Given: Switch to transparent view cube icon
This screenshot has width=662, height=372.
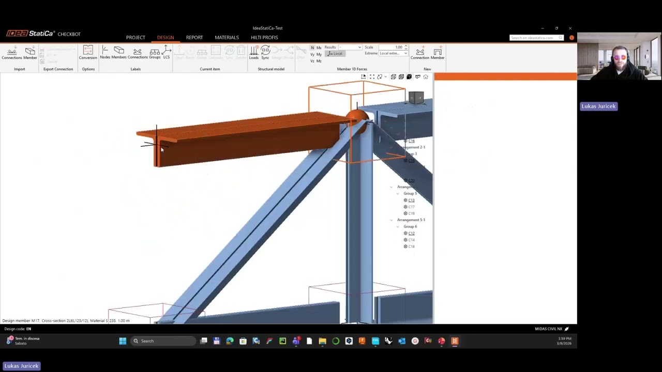Looking at the screenshot, I should [x=401, y=77].
